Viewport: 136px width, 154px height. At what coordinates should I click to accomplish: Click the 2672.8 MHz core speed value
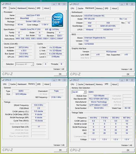[24, 47]
